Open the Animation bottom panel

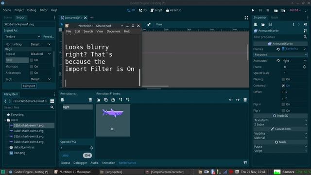[108, 163]
